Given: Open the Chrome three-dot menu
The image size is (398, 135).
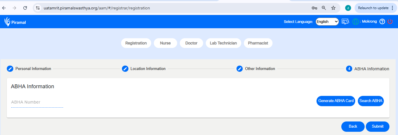Looking at the screenshot, I should [392, 8].
